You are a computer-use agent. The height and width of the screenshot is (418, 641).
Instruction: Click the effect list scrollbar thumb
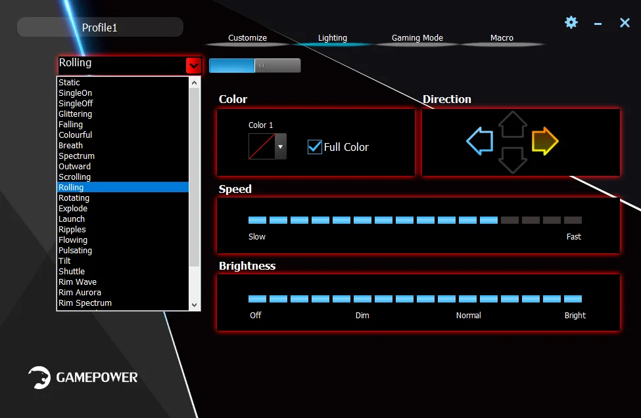194,177
